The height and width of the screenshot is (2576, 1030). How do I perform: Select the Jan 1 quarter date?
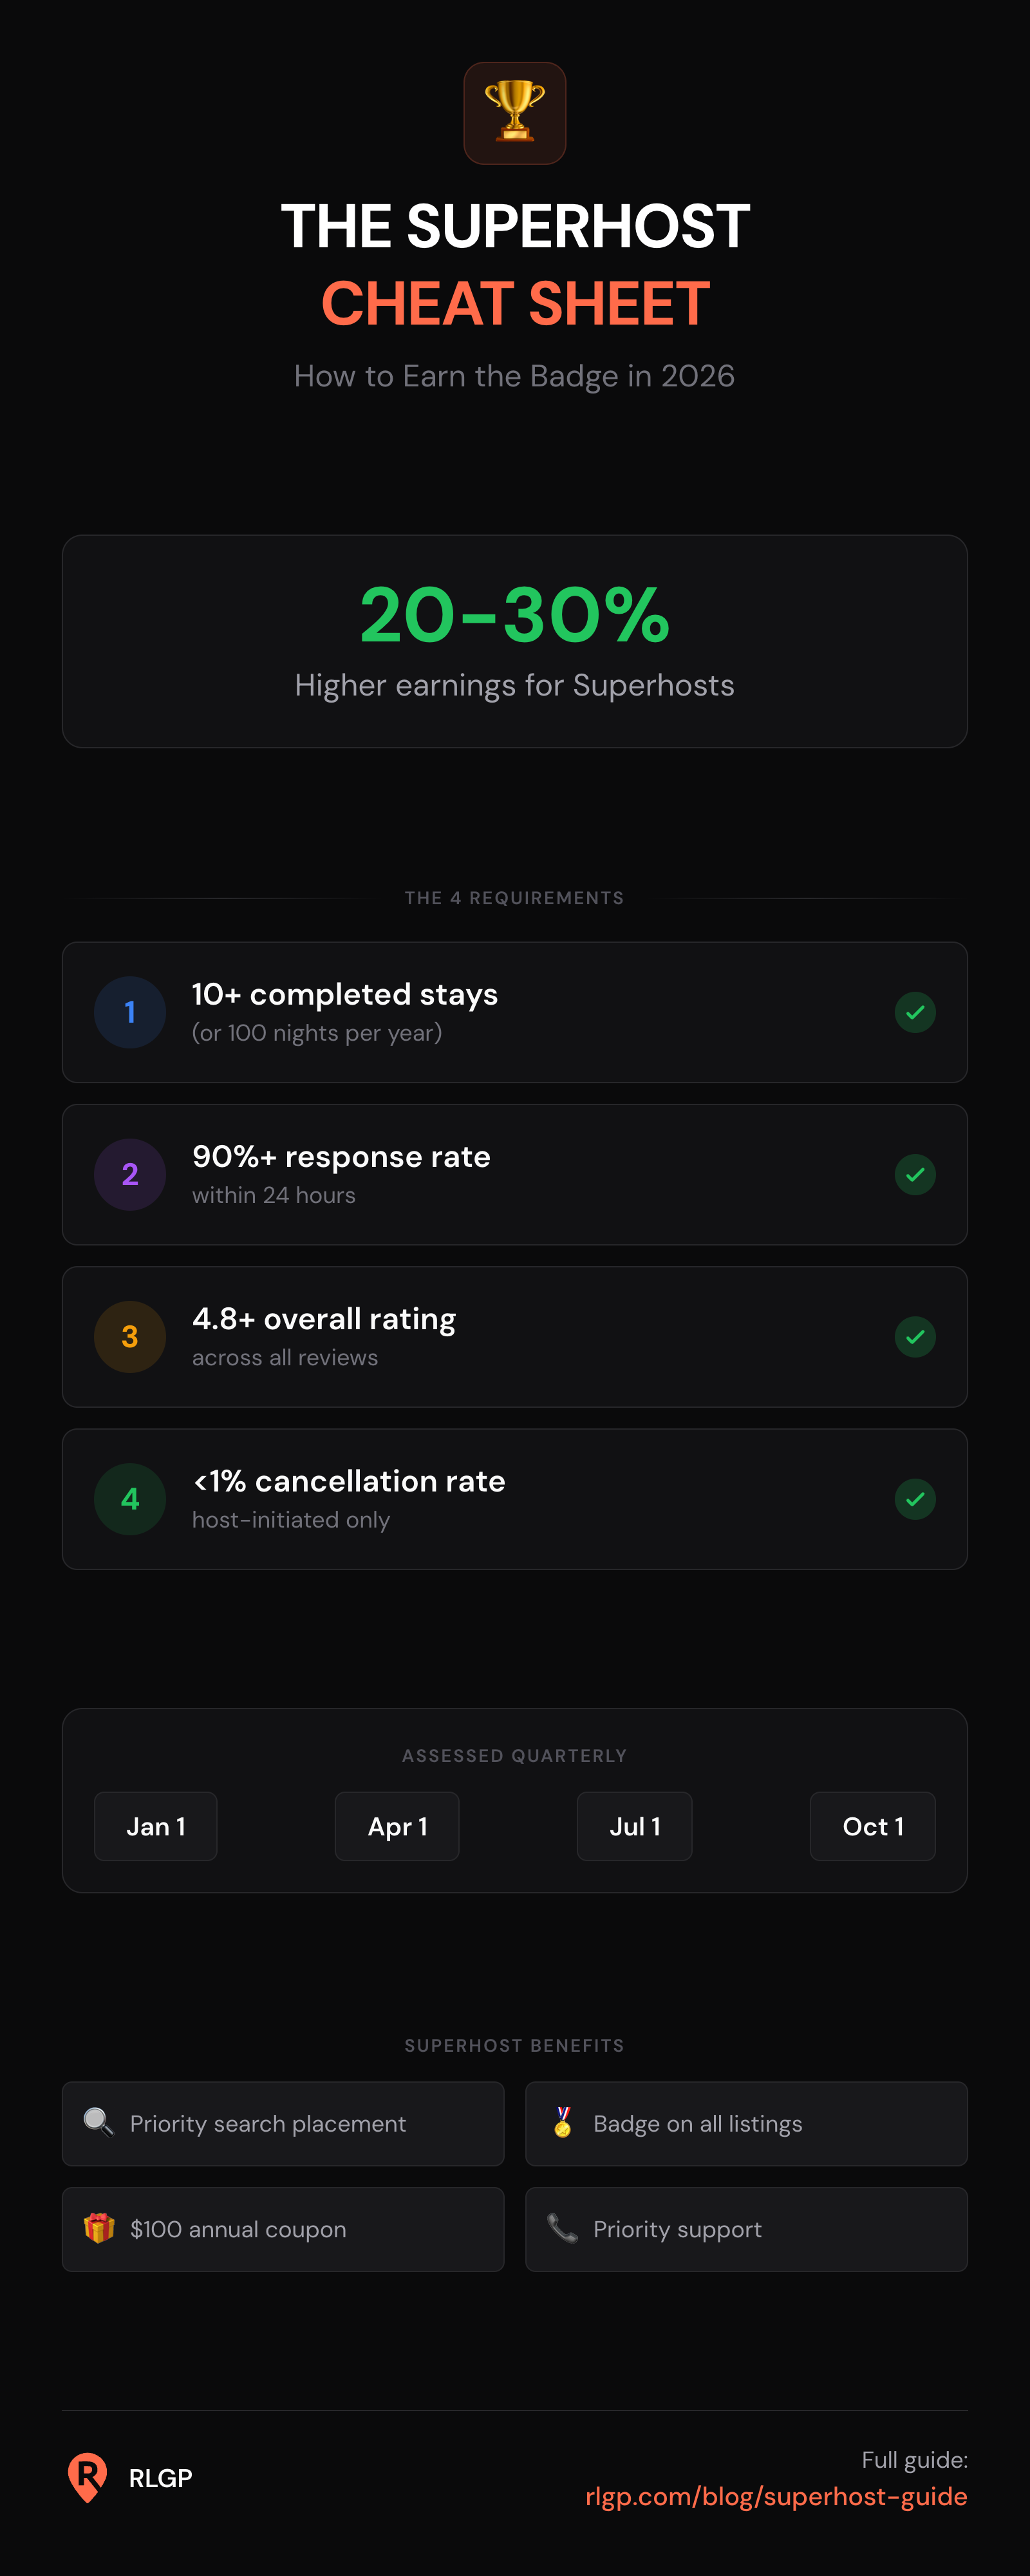tap(155, 1826)
